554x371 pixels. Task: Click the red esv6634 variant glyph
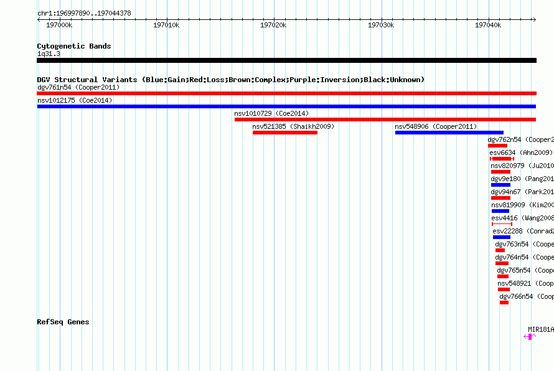[x=502, y=159]
